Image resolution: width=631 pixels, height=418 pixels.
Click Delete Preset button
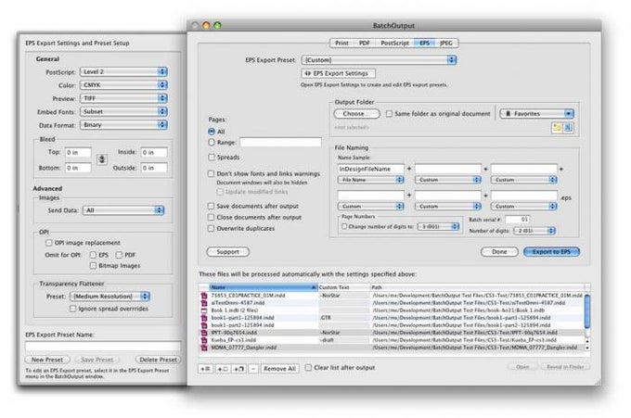coord(158,360)
